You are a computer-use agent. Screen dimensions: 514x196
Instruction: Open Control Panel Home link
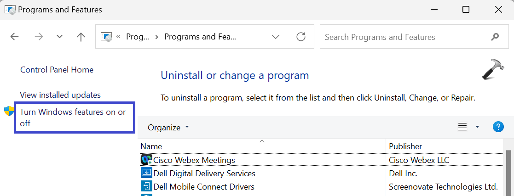pos(57,70)
